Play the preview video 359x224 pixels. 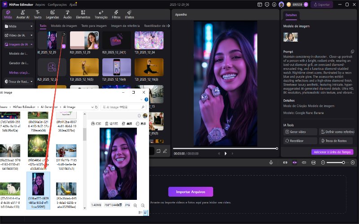point(225,153)
